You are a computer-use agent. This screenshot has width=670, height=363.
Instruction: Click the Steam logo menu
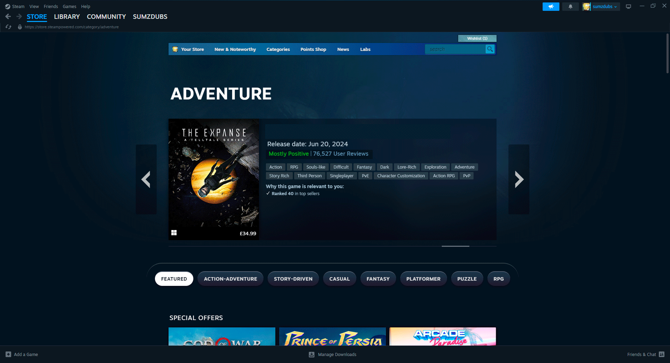pos(15,7)
